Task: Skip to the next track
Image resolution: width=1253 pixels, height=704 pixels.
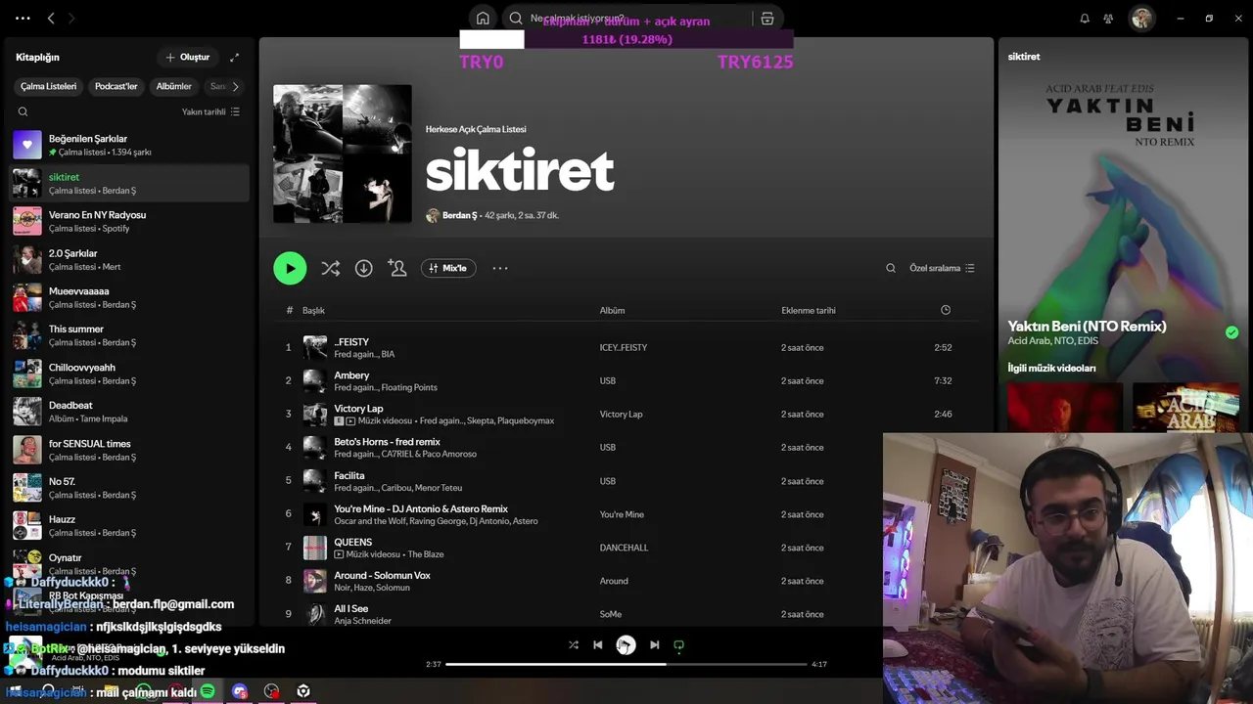Action: point(654,644)
